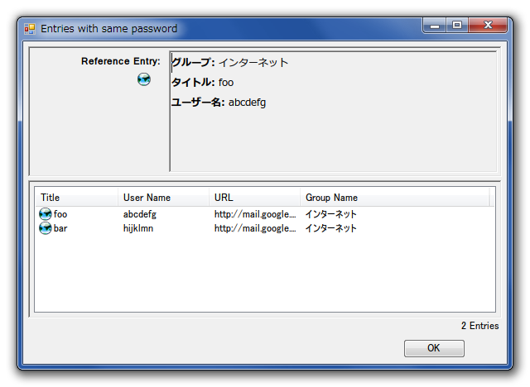
Task: Click the group name cell of the bar row
Action: (x=331, y=228)
